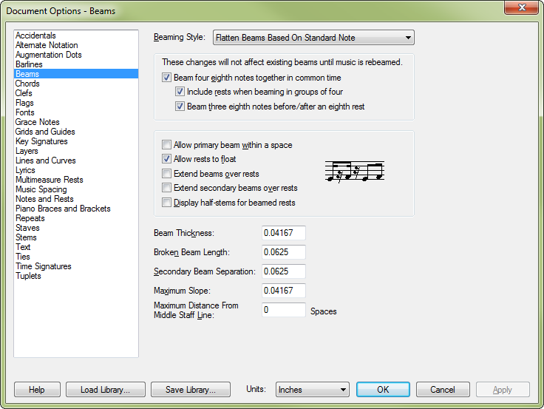The height and width of the screenshot is (409, 544).
Task: Click Save Library button
Action: coord(191,390)
